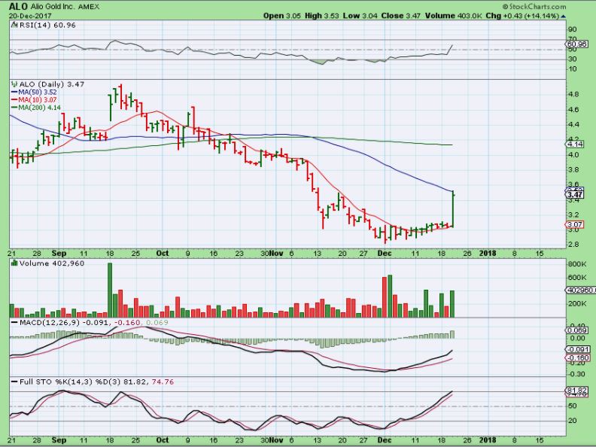The image size is (596, 447).
Task: Click the Volume panel legend icon
Action: [12, 263]
